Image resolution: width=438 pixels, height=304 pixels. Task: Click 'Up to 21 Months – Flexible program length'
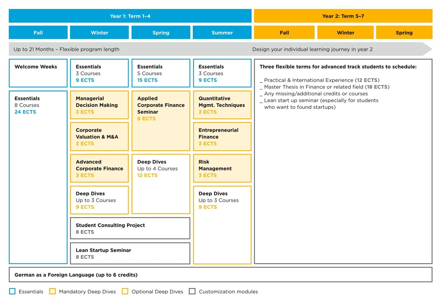(x=66, y=49)
